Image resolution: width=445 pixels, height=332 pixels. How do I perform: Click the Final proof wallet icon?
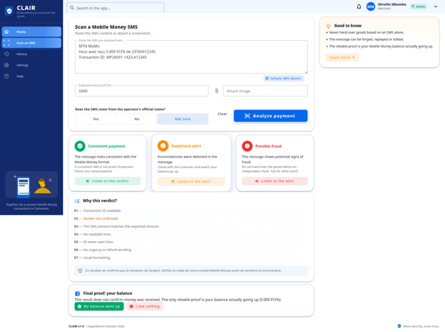[77, 293]
